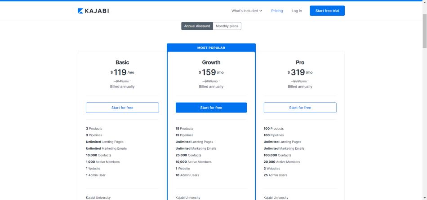The width and height of the screenshot is (427, 200).
Task: Click Billed annually under Basic price
Action: pos(122,87)
